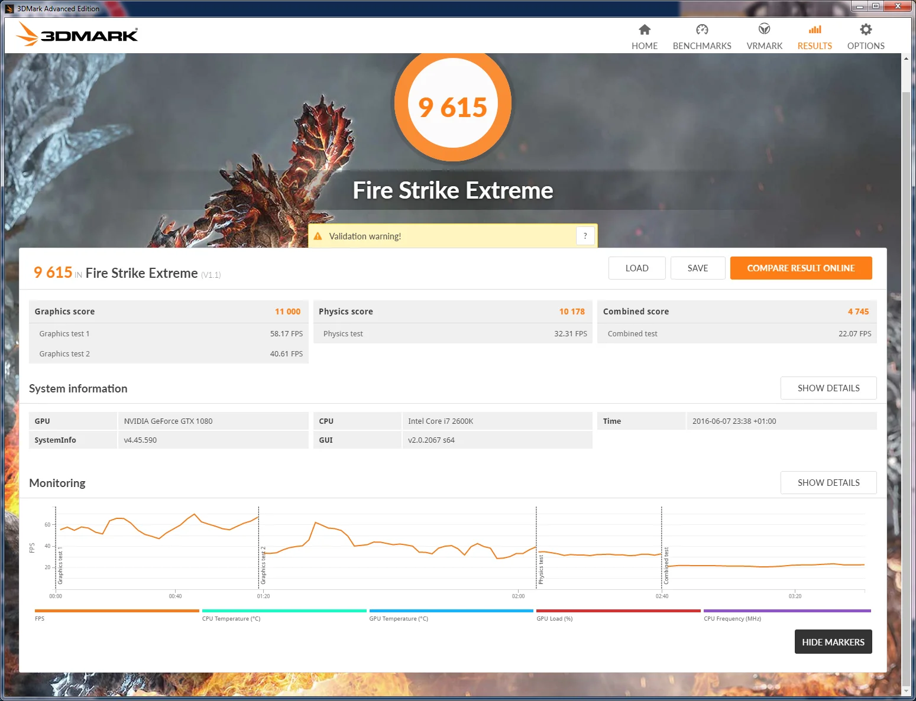Show details for System information
The height and width of the screenshot is (701, 916).
pyautogui.click(x=828, y=388)
